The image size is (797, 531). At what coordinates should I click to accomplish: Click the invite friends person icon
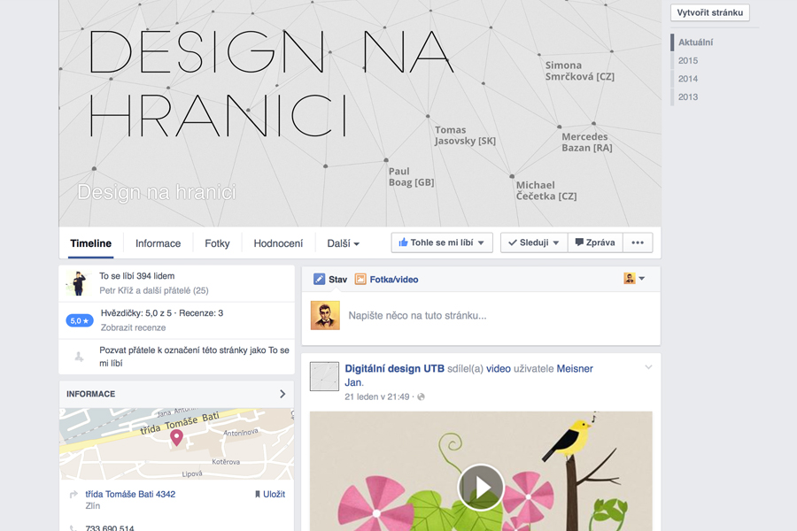coord(79,356)
